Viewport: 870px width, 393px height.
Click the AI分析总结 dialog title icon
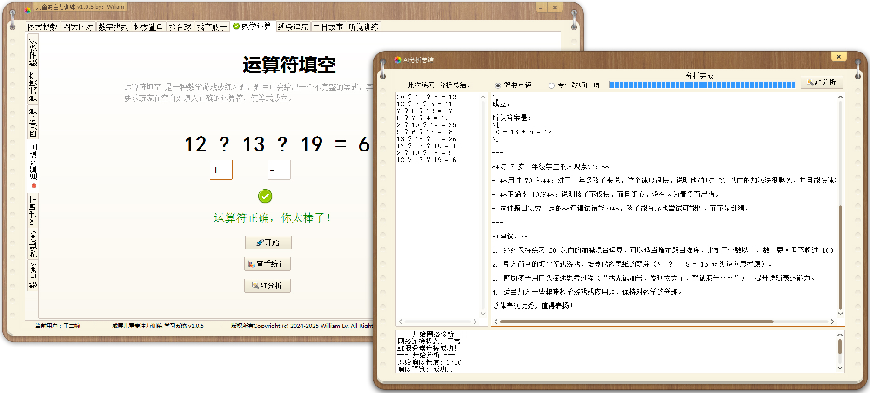[x=398, y=60]
